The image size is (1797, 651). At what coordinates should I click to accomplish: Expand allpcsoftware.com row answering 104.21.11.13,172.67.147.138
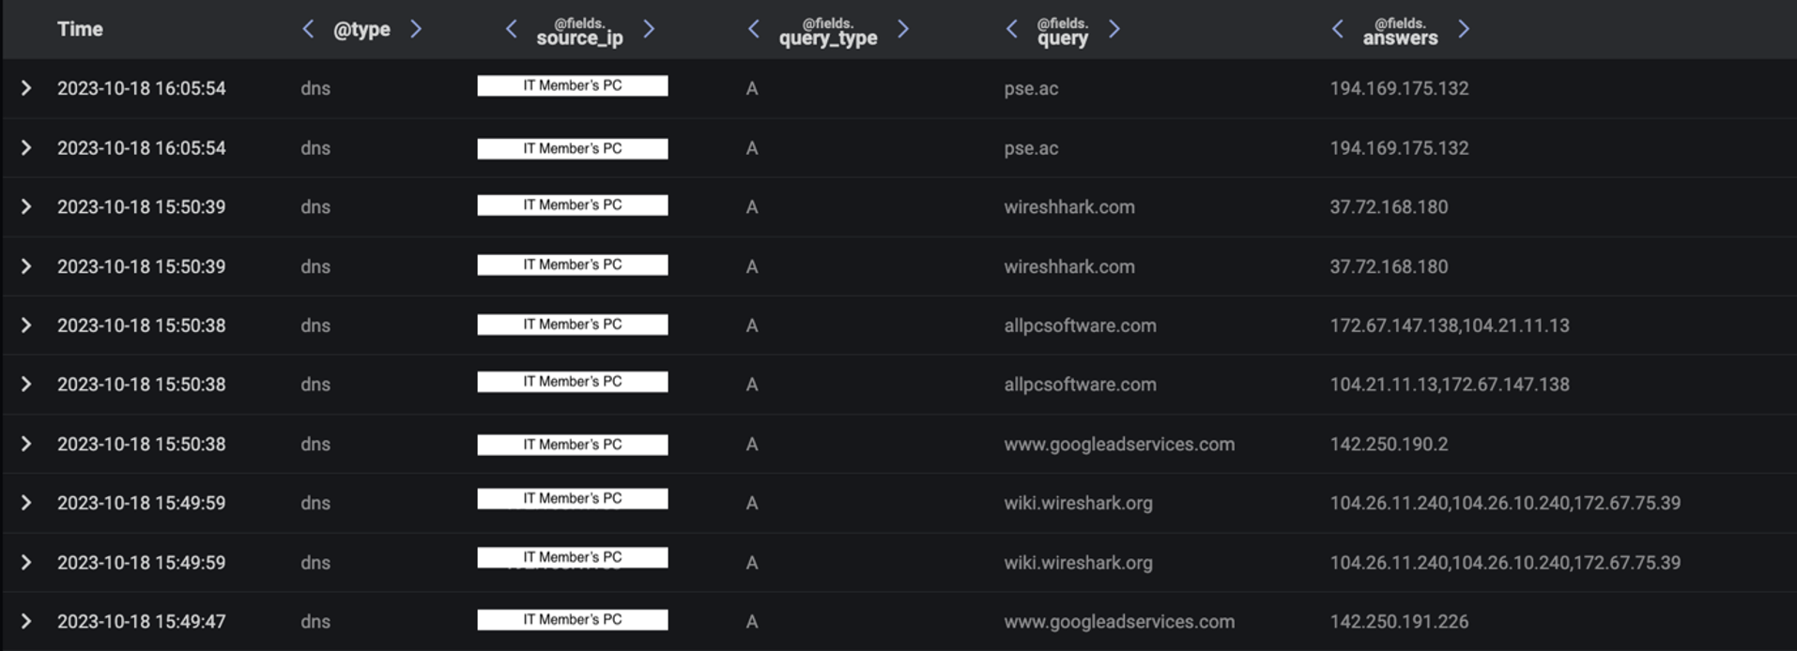click(26, 385)
